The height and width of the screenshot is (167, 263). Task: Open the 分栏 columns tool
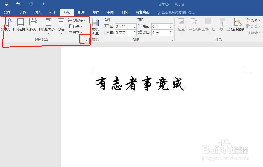(61, 26)
